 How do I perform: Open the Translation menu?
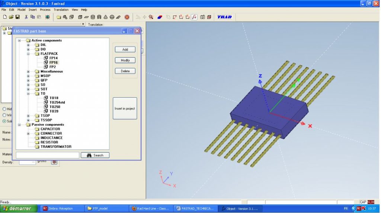(x=61, y=10)
